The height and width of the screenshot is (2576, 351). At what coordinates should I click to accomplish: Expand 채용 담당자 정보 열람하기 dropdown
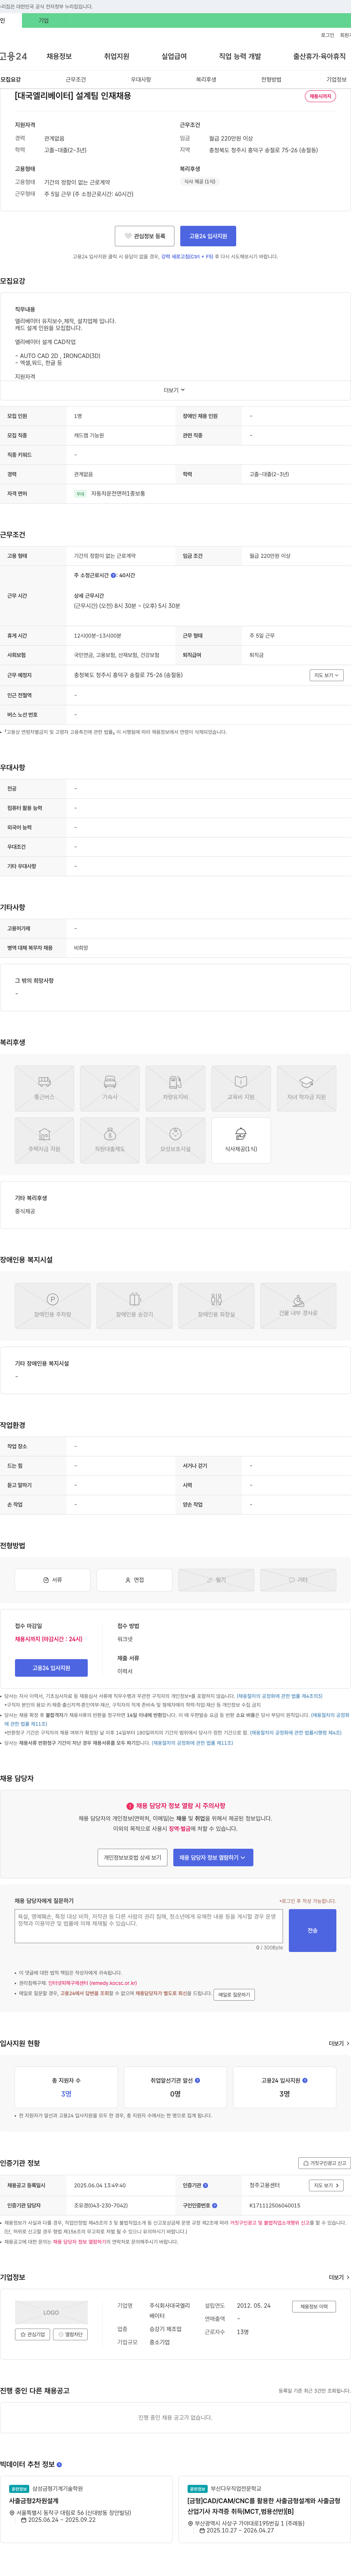[x=213, y=1857]
